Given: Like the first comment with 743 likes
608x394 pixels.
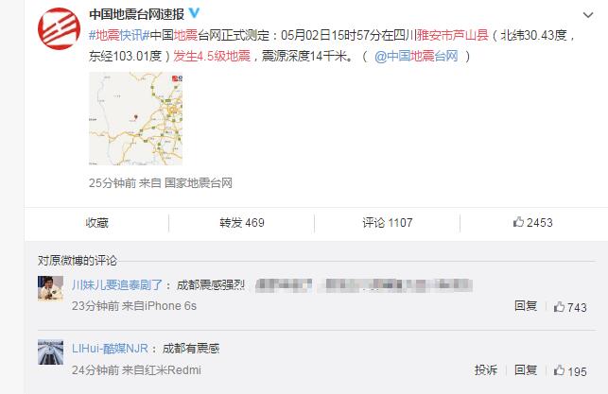Looking at the screenshot, I should pos(569,307).
